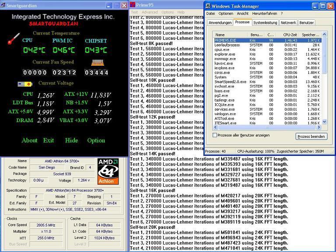This screenshot has height=252, width=336.
Task: Open the Help menu in Prime95
Action: [181, 12]
